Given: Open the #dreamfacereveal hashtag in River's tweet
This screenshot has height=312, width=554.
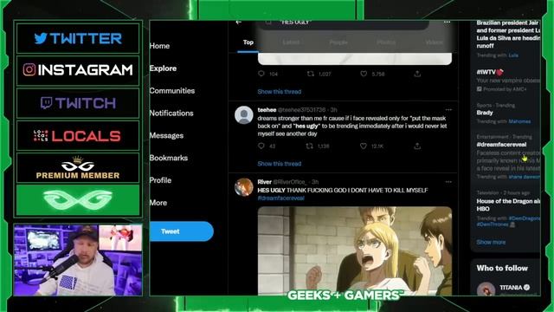Looking at the screenshot, I should tap(280, 198).
